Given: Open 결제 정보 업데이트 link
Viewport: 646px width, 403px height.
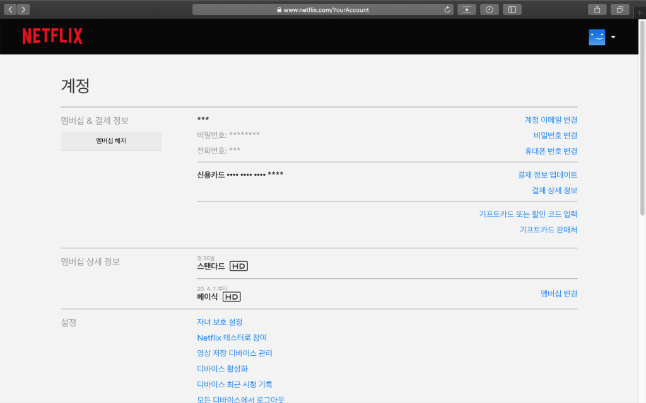Looking at the screenshot, I should 548,175.
